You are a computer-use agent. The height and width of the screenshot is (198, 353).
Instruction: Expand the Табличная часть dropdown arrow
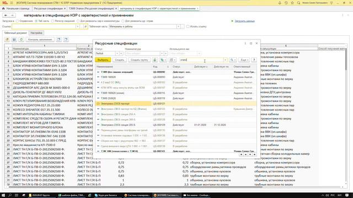tap(178, 26)
